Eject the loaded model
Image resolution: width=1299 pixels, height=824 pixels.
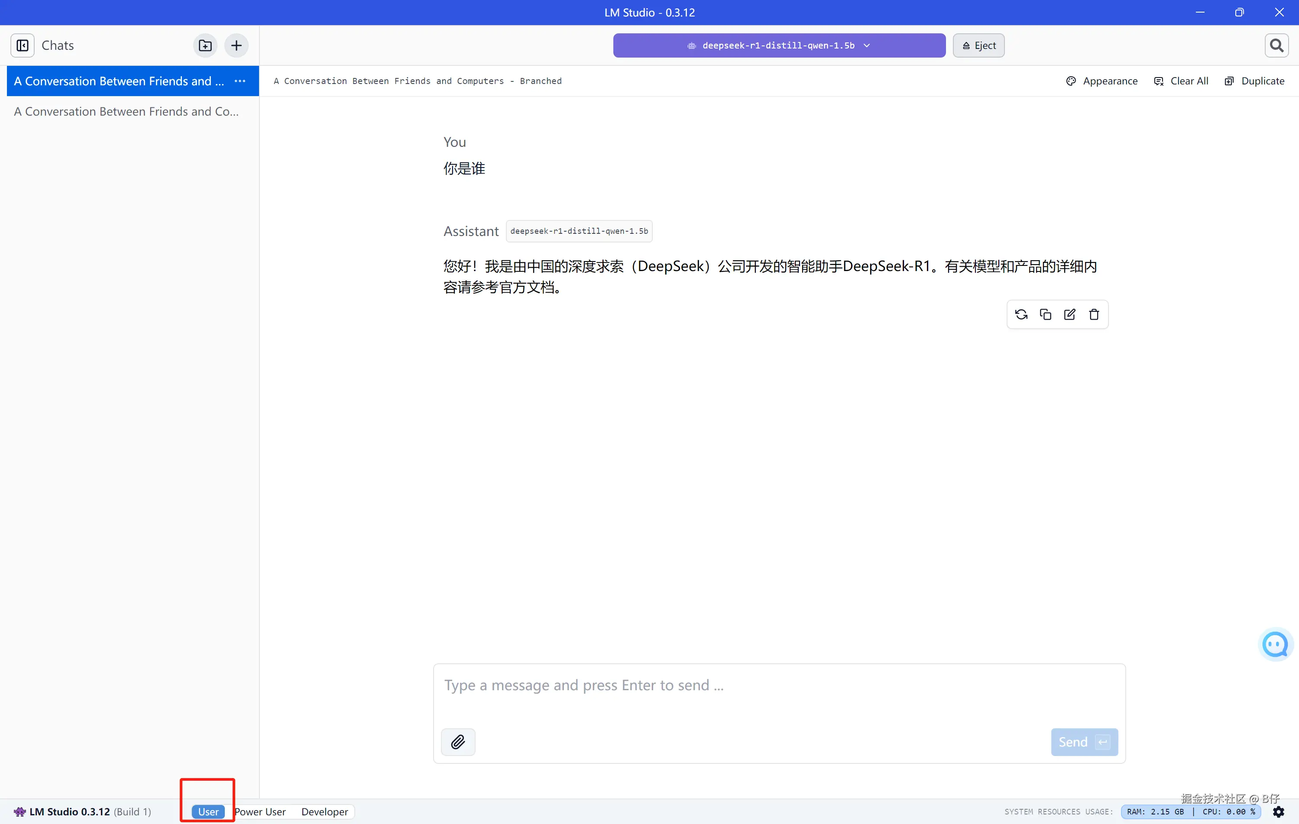[x=978, y=45]
